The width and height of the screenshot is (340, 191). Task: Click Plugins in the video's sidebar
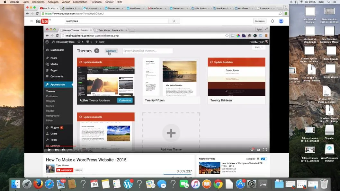(x=55, y=127)
